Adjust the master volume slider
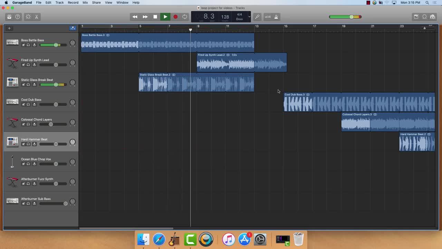The height and width of the screenshot is (249, 442). point(351,17)
